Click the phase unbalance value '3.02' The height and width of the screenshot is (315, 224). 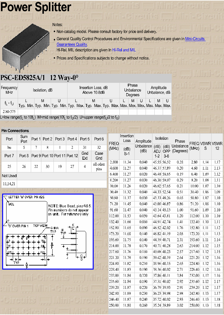[180, 305]
